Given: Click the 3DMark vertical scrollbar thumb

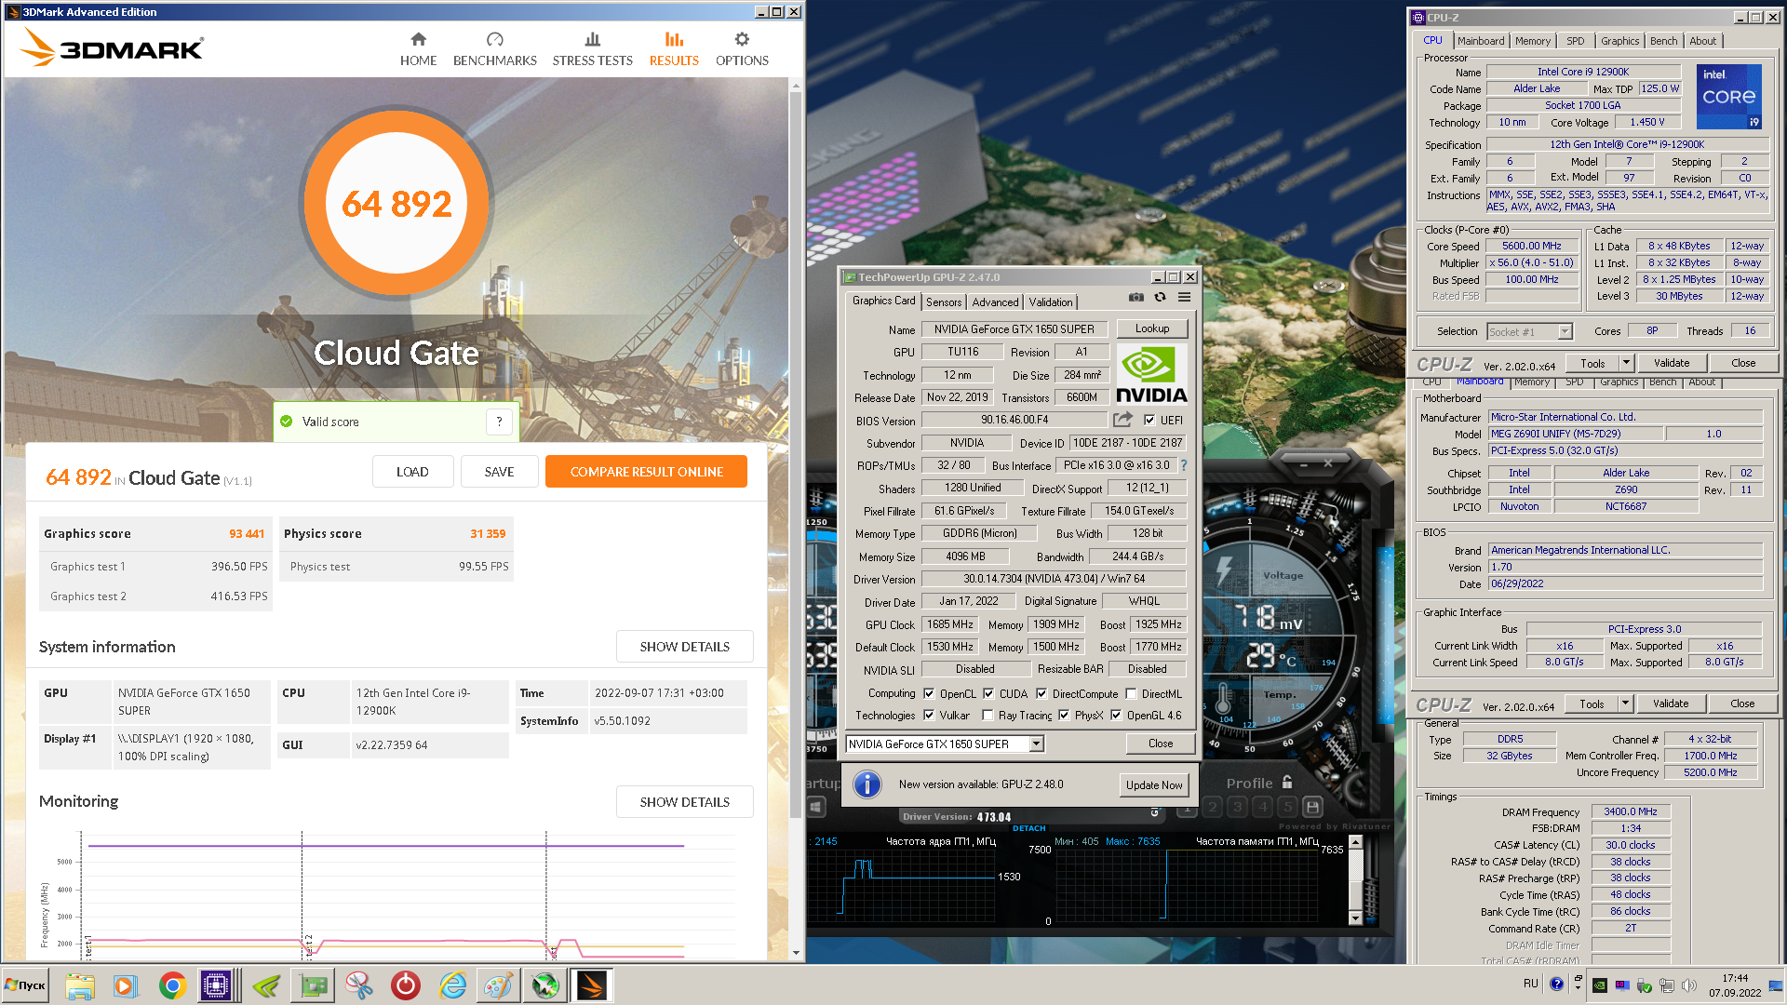Looking at the screenshot, I should coord(795,456).
